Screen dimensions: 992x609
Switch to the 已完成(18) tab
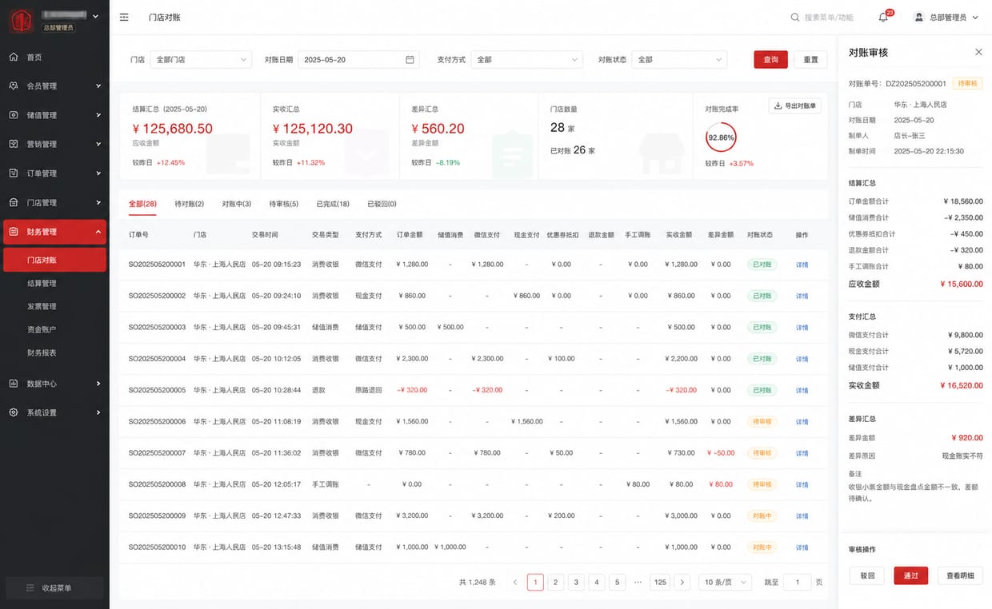(x=333, y=204)
